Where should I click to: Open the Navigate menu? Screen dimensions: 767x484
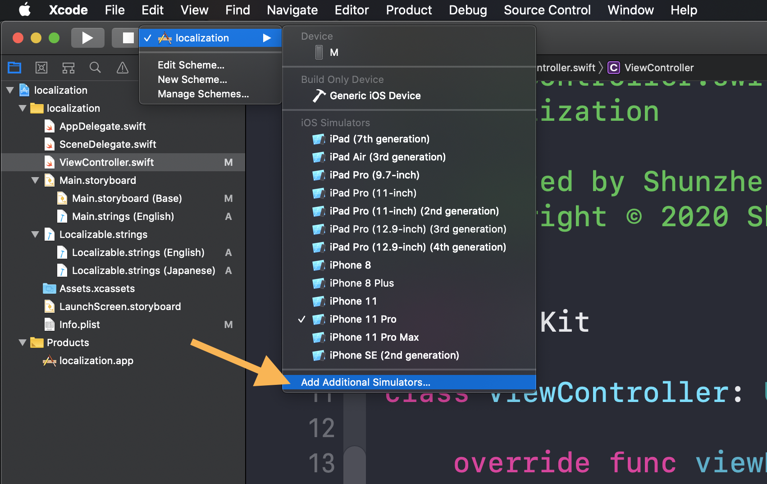click(292, 9)
